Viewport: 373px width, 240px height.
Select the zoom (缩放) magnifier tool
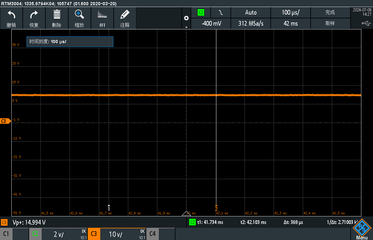(x=80, y=14)
